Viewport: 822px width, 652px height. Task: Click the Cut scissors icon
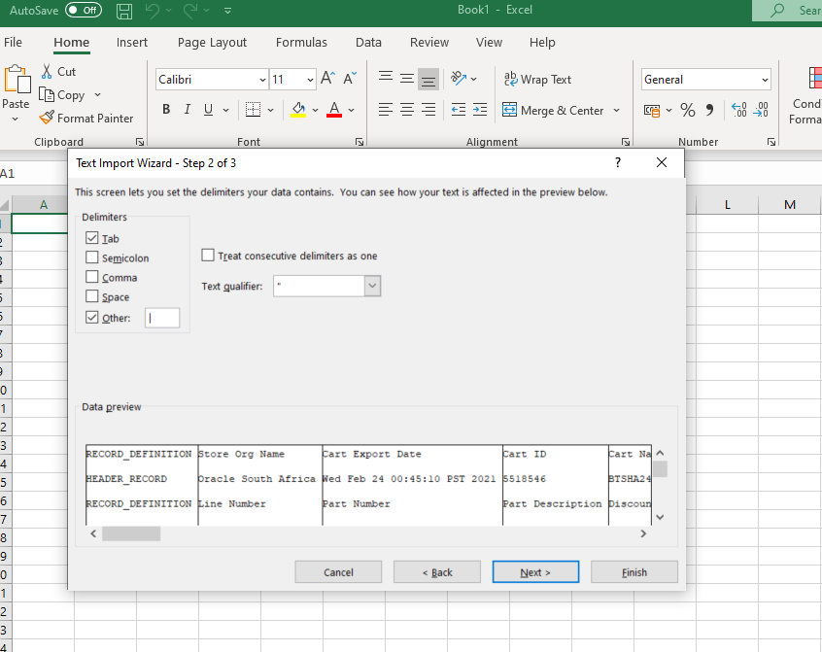tap(47, 71)
